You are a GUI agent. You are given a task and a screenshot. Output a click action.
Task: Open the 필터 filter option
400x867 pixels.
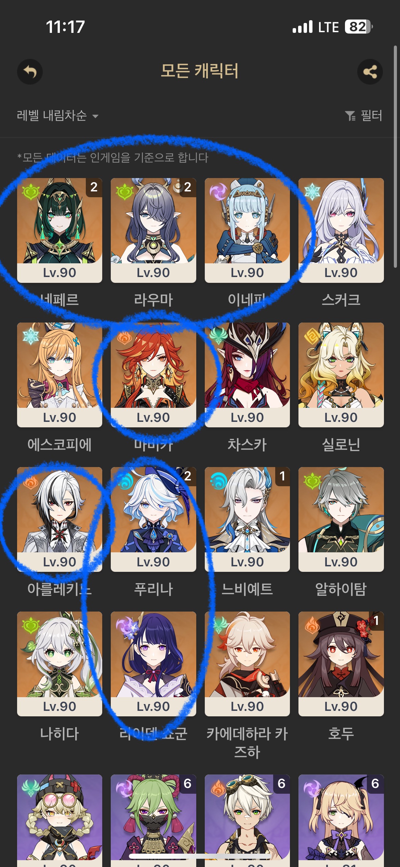363,116
